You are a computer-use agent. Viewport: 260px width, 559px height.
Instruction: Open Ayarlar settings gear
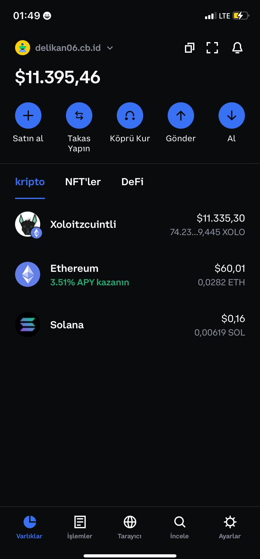tap(230, 527)
